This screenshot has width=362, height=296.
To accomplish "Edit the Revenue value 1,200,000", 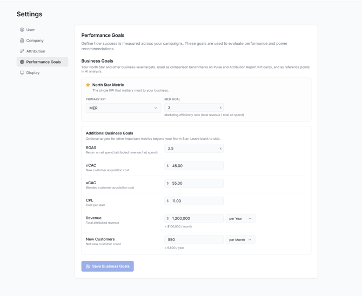I will [x=194, y=218].
